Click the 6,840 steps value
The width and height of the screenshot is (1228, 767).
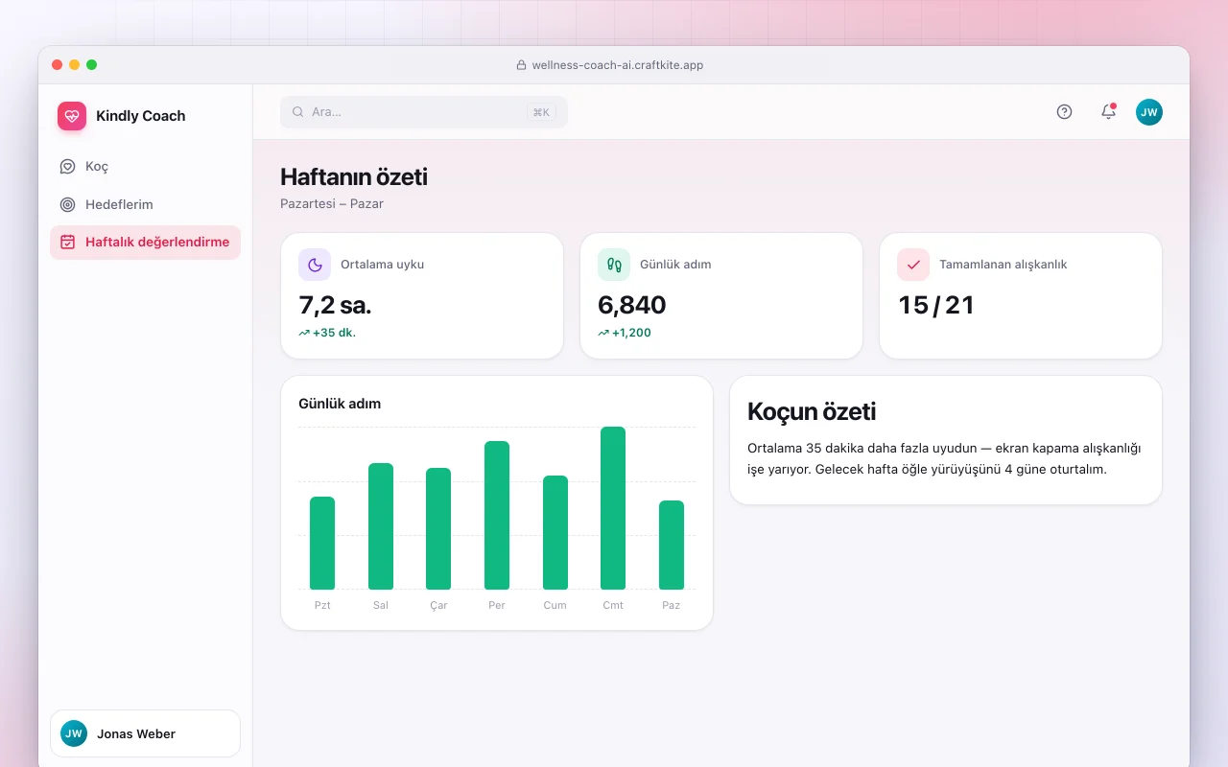pyautogui.click(x=632, y=305)
